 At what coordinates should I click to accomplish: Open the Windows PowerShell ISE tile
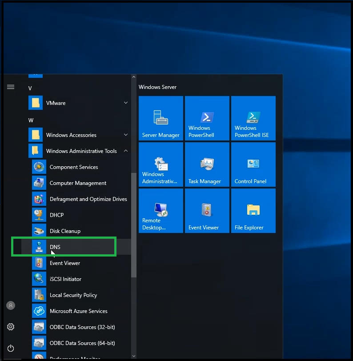253,118
